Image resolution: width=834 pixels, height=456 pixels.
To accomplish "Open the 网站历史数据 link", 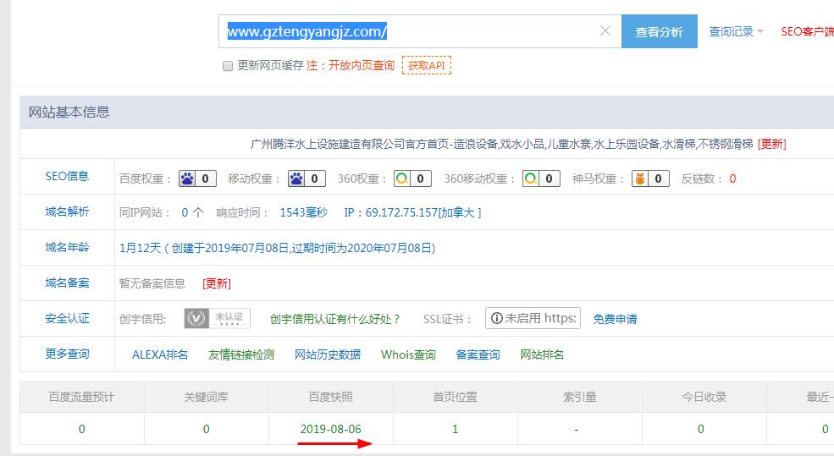I will [x=328, y=354].
